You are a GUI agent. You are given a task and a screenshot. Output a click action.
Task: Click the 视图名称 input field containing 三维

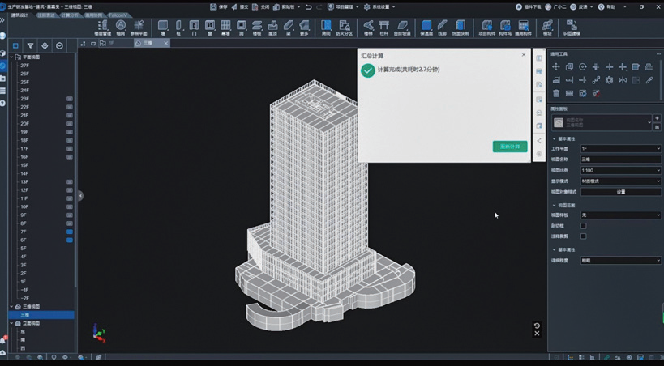pyautogui.click(x=620, y=160)
